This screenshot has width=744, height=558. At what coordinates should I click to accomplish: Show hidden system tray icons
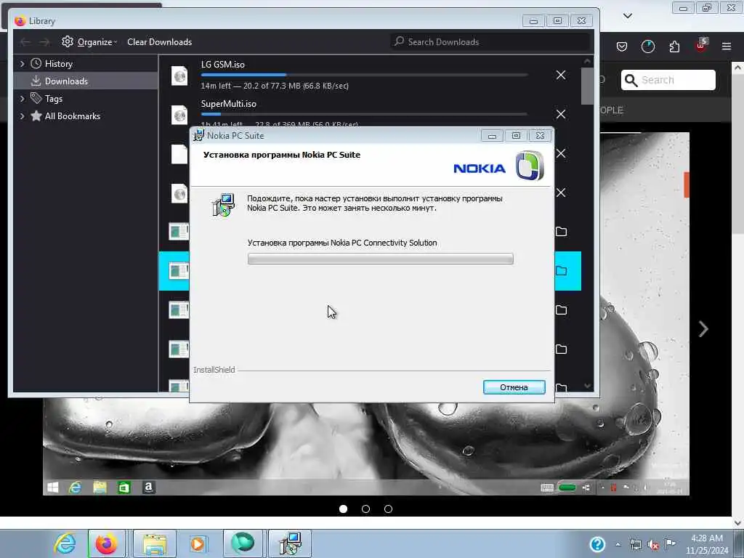(618, 545)
